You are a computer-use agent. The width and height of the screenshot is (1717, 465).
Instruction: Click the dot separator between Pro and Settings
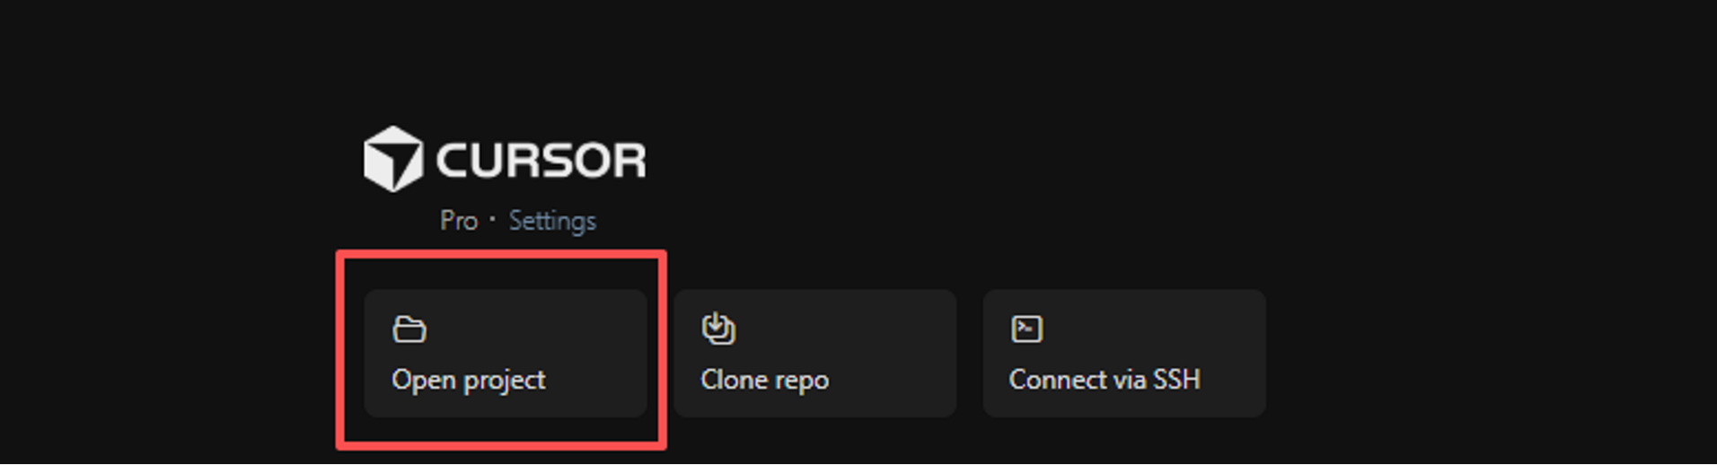492,220
